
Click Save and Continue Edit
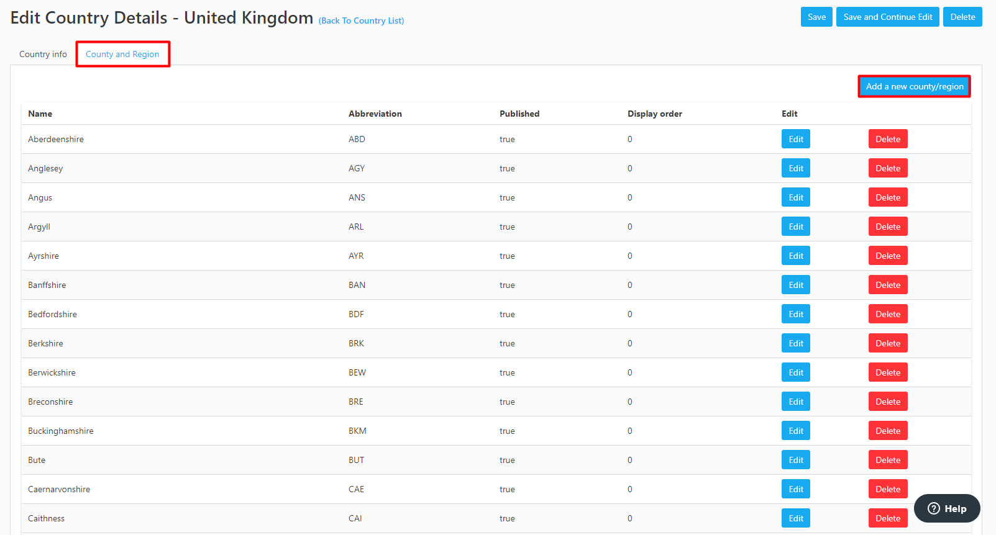coord(887,17)
